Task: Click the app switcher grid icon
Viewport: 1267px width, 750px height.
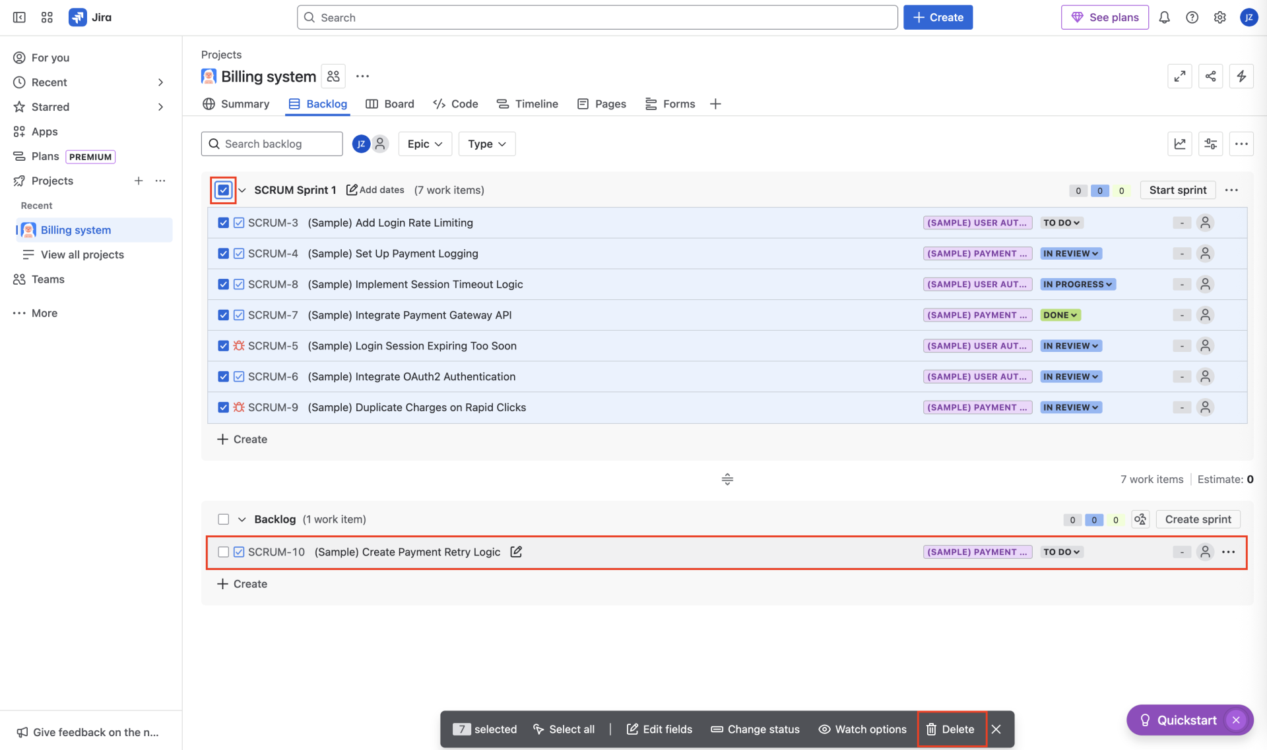Action: pos(47,18)
